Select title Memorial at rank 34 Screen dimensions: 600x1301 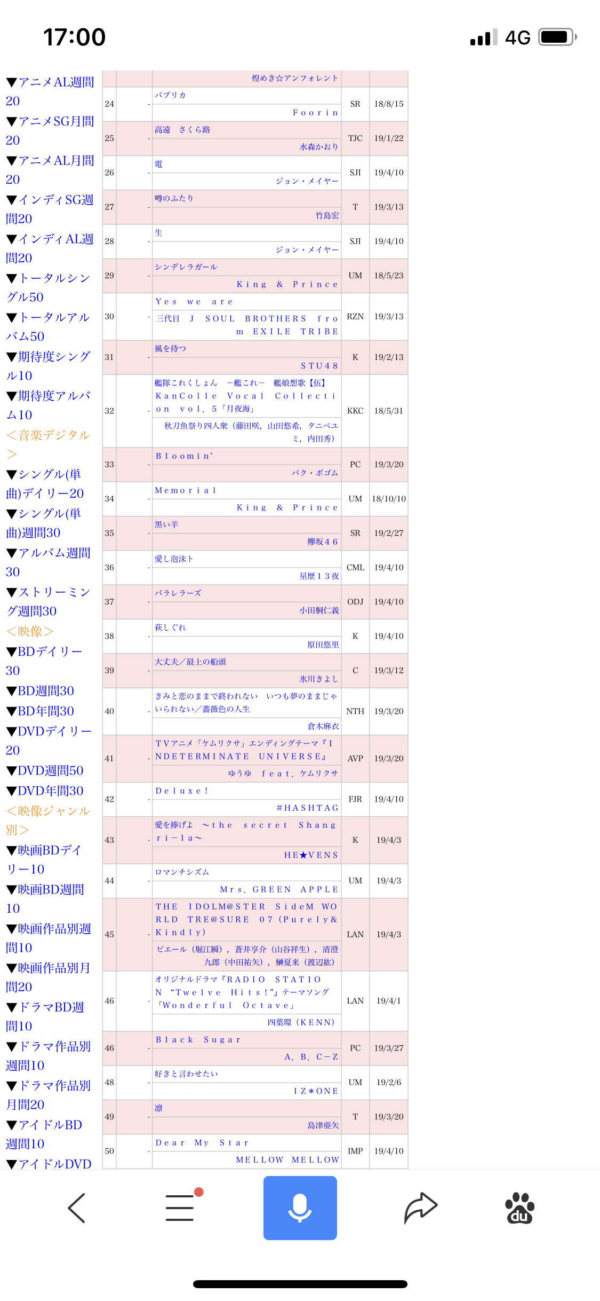click(186, 490)
